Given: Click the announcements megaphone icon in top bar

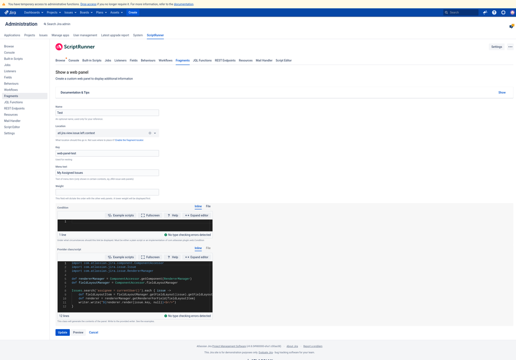Looking at the screenshot, I should click(484, 12).
